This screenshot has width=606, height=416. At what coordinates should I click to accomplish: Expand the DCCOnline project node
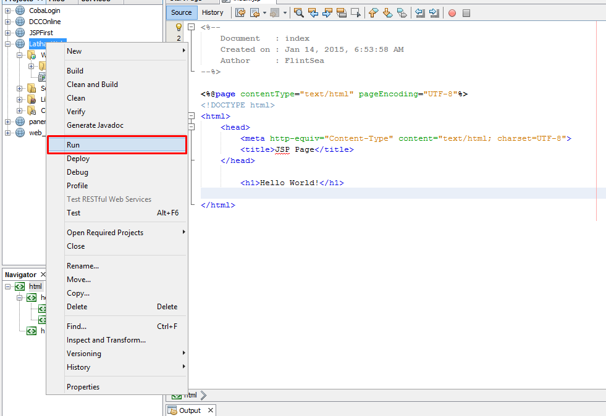pyautogui.click(x=7, y=22)
